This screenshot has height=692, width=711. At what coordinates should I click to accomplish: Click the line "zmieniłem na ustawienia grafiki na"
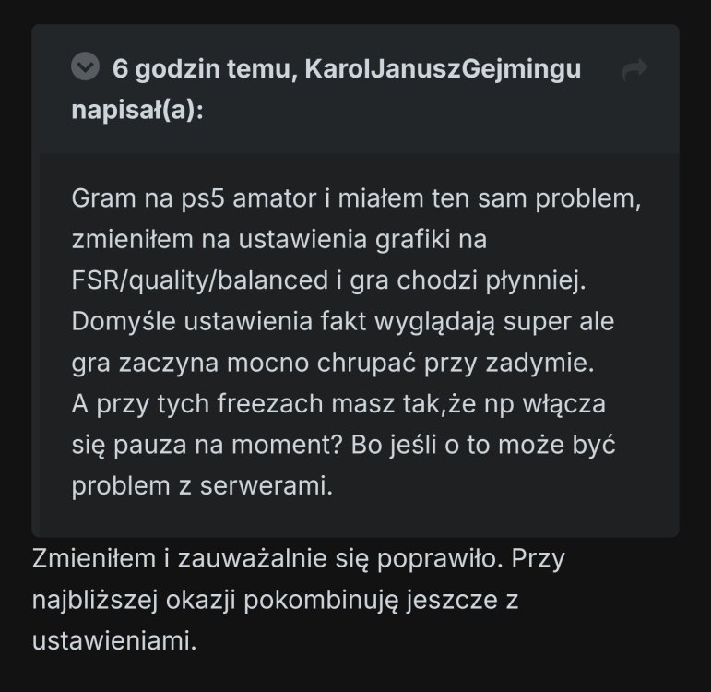coord(278,240)
